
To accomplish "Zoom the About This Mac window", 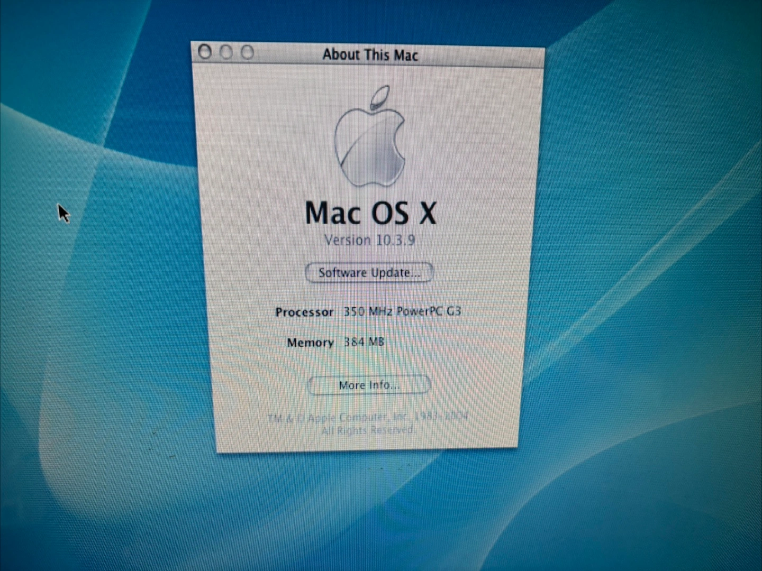I will (247, 52).
